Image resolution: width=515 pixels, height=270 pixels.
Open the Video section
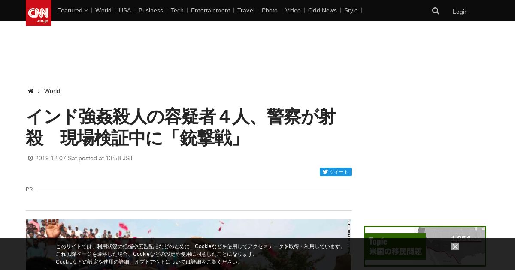pyautogui.click(x=293, y=10)
